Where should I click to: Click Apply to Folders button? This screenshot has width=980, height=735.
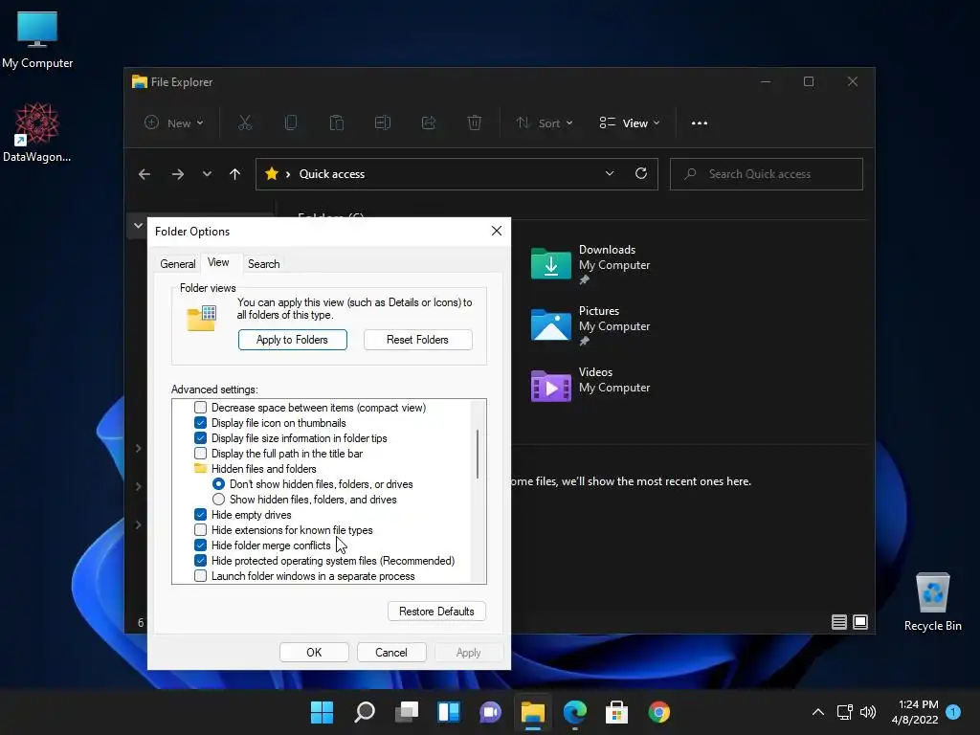tap(293, 340)
